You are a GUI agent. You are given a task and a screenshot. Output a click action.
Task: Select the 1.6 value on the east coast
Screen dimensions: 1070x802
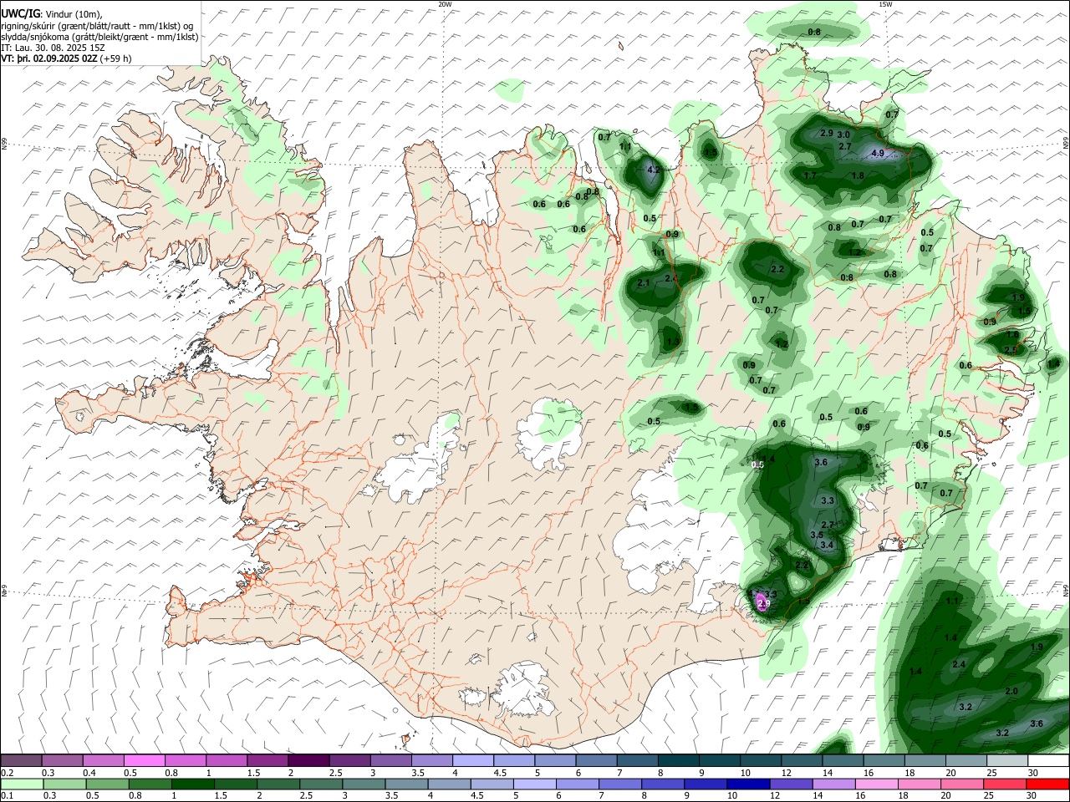click(x=1012, y=335)
